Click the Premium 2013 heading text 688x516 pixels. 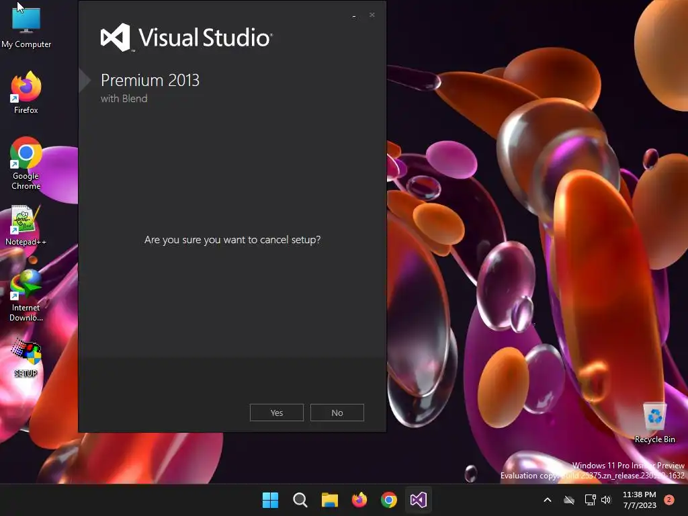(150, 81)
